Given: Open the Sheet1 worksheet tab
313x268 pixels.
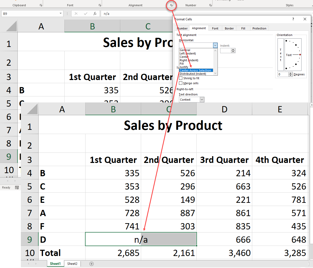Looking at the screenshot, I should (55, 264).
